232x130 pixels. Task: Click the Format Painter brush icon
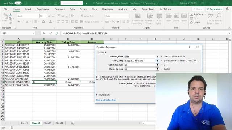tap(11, 23)
